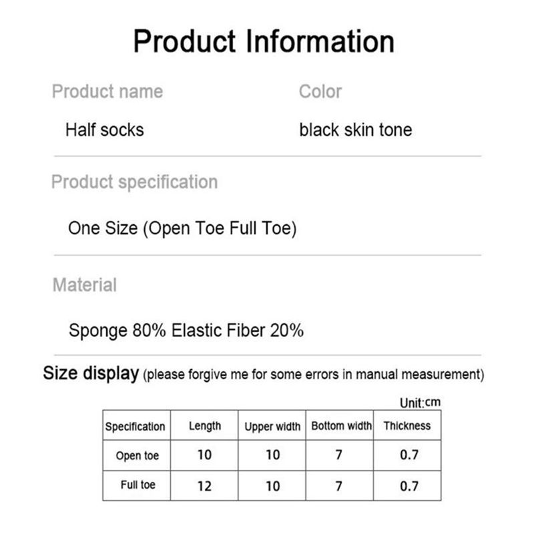Select the Full toe row label
This screenshot has width=534, height=534.
tap(139, 485)
